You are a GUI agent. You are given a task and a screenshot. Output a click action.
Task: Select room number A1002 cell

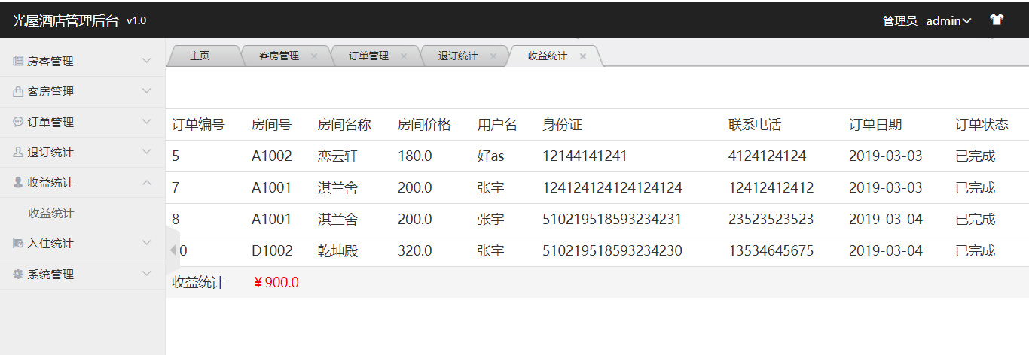click(x=272, y=156)
